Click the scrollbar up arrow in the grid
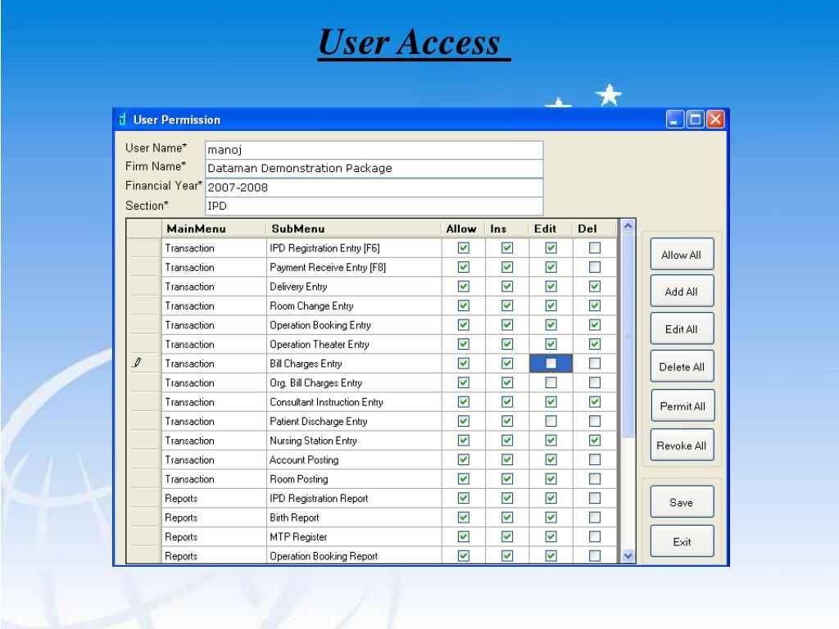This screenshot has height=629, width=839. point(628,226)
